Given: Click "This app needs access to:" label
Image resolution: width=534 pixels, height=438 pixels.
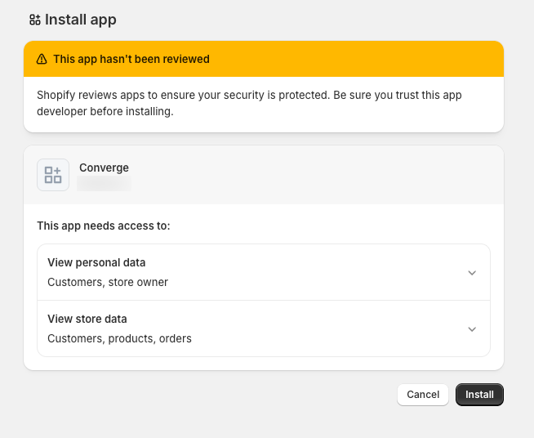Looking at the screenshot, I should 104,226.
